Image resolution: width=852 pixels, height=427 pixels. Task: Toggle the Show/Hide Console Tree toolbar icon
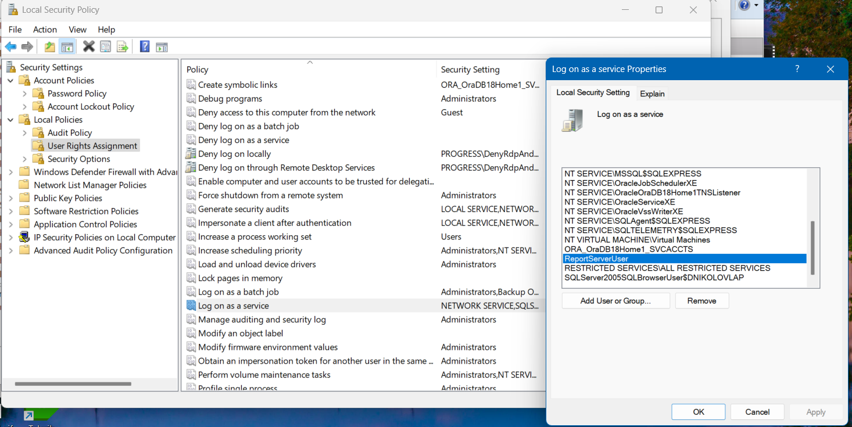(67, 47)
